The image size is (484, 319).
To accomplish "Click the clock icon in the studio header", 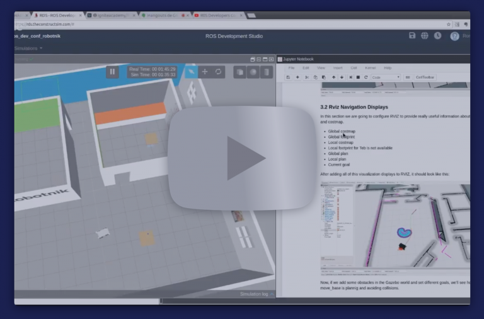I will 438,36.
